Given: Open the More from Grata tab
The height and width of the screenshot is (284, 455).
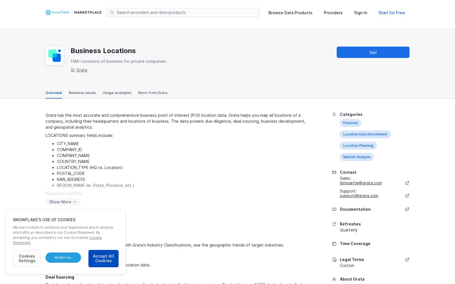Looking at the screenshot, I should pos(153,93).
